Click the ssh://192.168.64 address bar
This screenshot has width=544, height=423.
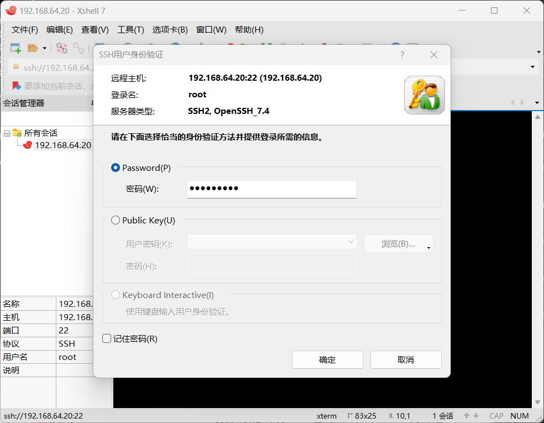pyautogui.click(x=58, y=67)
